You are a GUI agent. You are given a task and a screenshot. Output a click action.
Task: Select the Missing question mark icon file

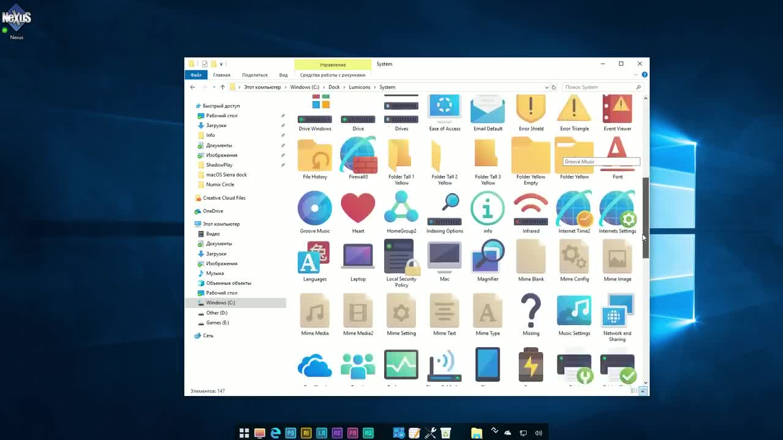pos(531,314)
